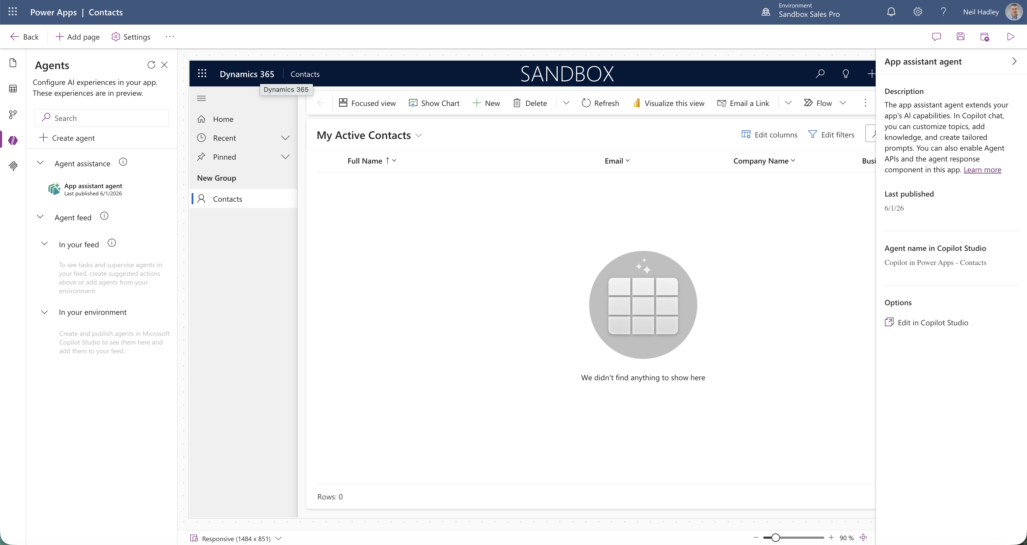Open the Pages panel in the left rail
Screen dimensions: 1027x545
click(x=13, y=63)
